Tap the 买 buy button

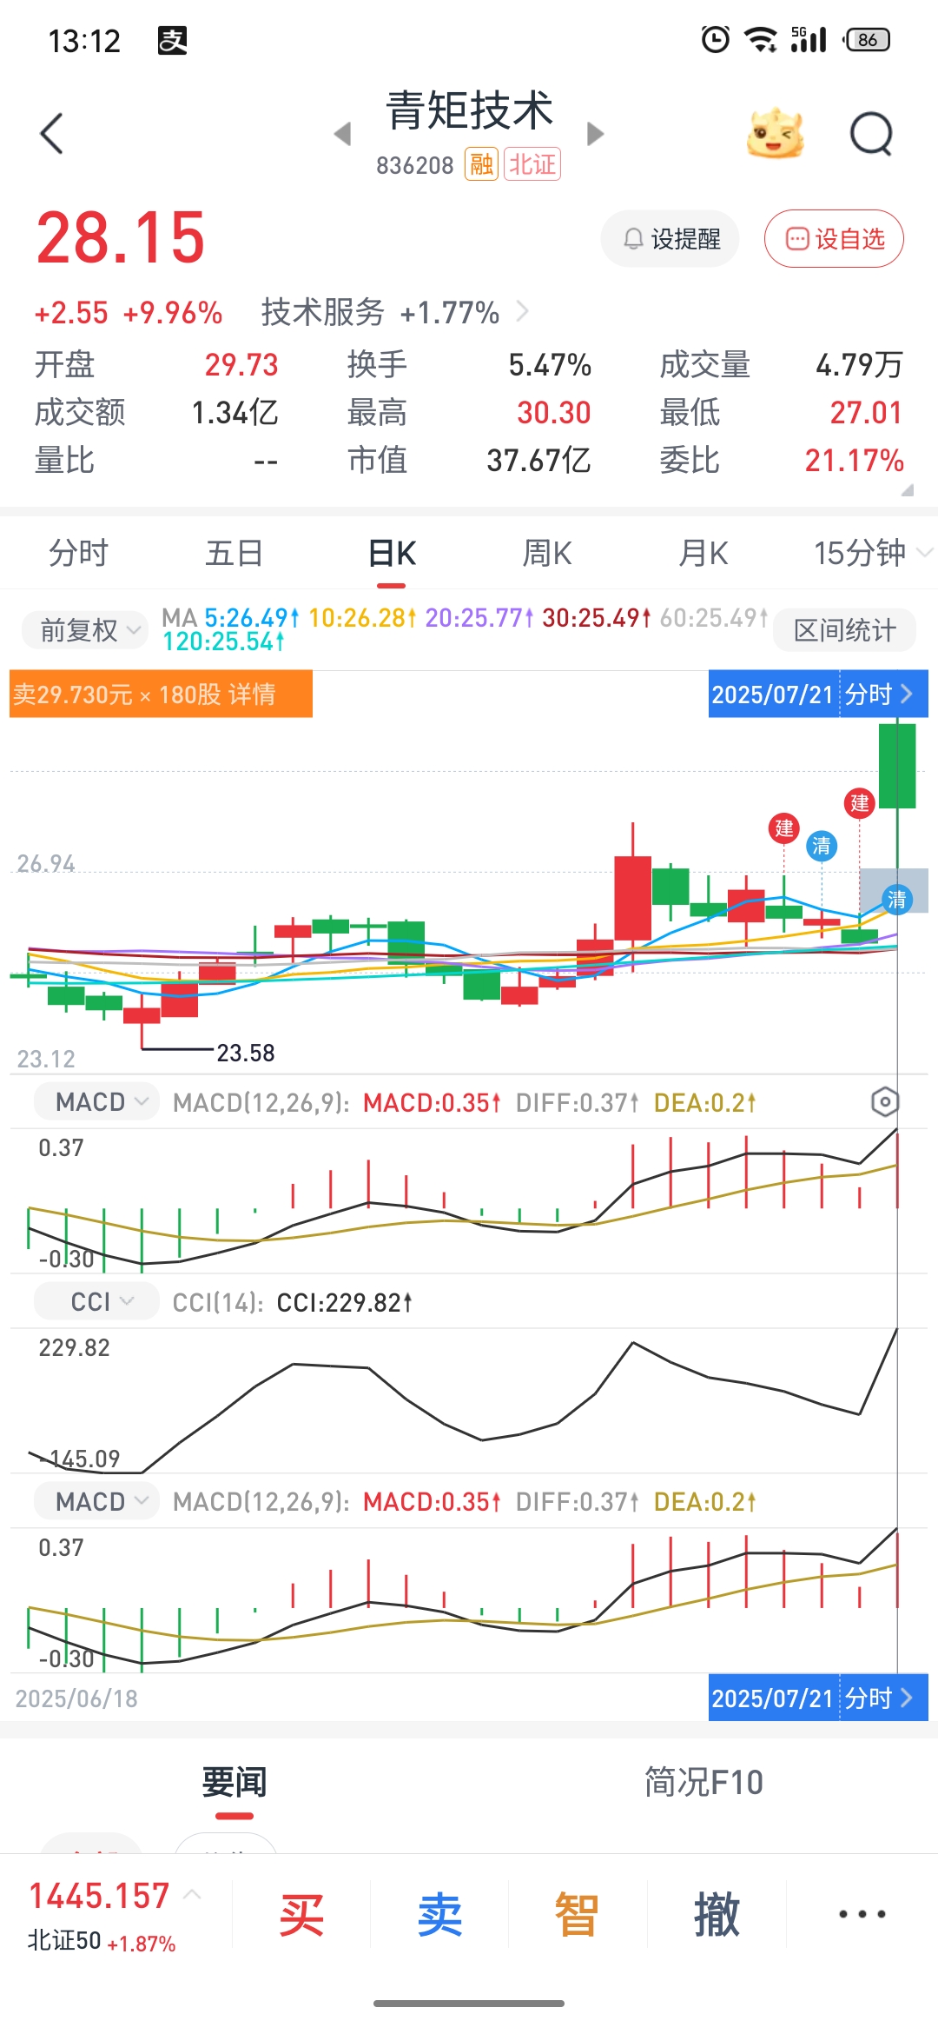pos(301,1915)
